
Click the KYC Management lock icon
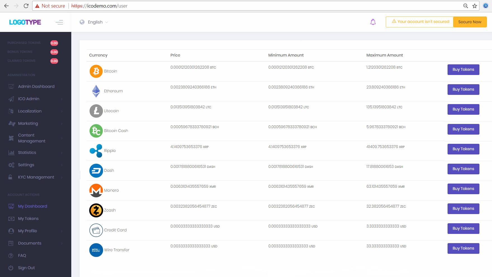[11, 177]
